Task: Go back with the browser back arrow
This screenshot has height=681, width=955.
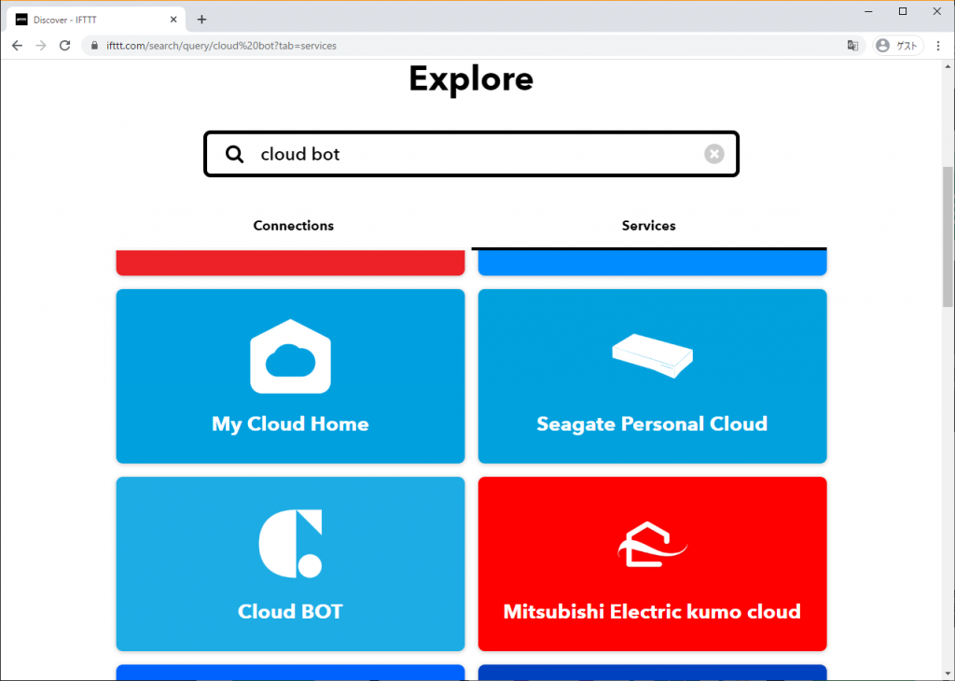Action: (17, 46)
